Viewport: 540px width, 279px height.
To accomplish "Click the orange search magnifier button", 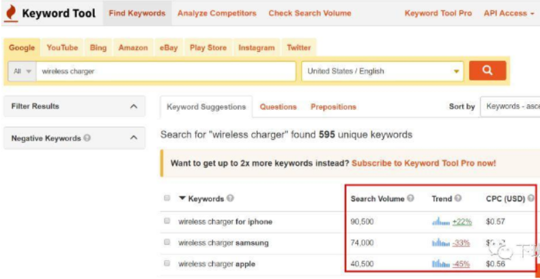I will (487, 71).
